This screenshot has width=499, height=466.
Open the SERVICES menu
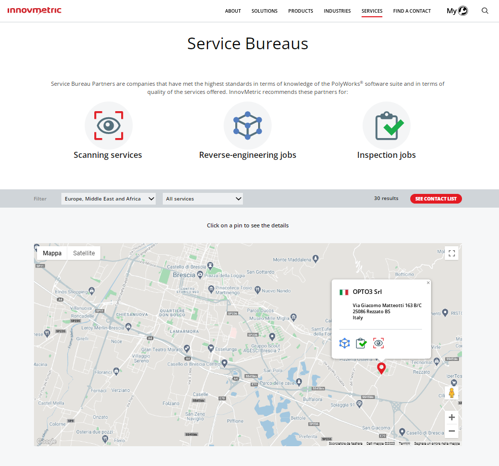point(372,11)
